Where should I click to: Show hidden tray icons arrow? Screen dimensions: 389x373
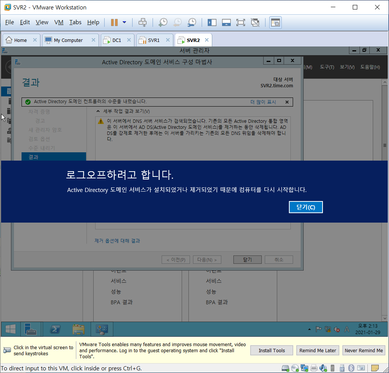(309, 329)
